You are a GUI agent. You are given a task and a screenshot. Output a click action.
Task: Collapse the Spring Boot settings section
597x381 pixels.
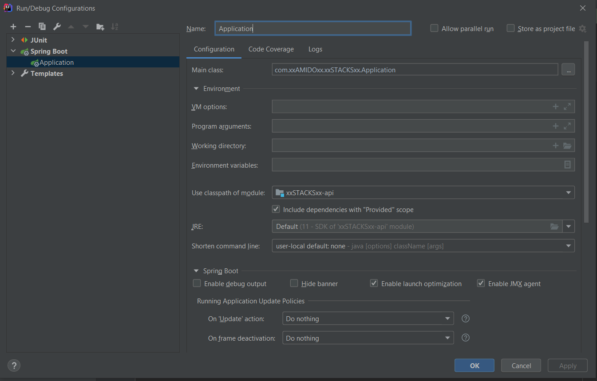click(196, 271)
